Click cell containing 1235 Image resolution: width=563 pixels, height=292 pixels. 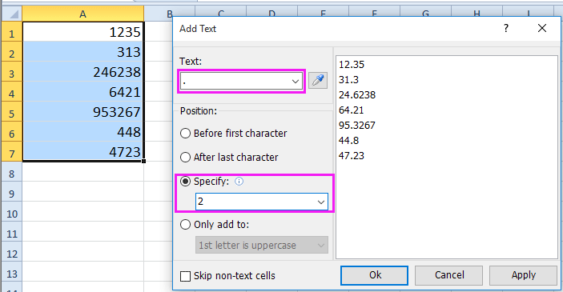click(83, 32)
